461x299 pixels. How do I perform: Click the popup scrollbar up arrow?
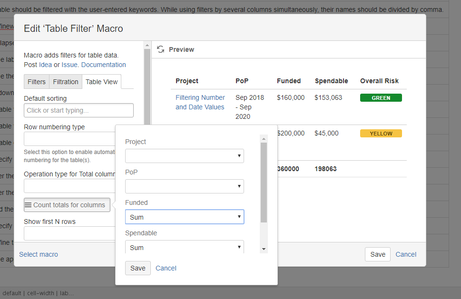tap(264, 139)
